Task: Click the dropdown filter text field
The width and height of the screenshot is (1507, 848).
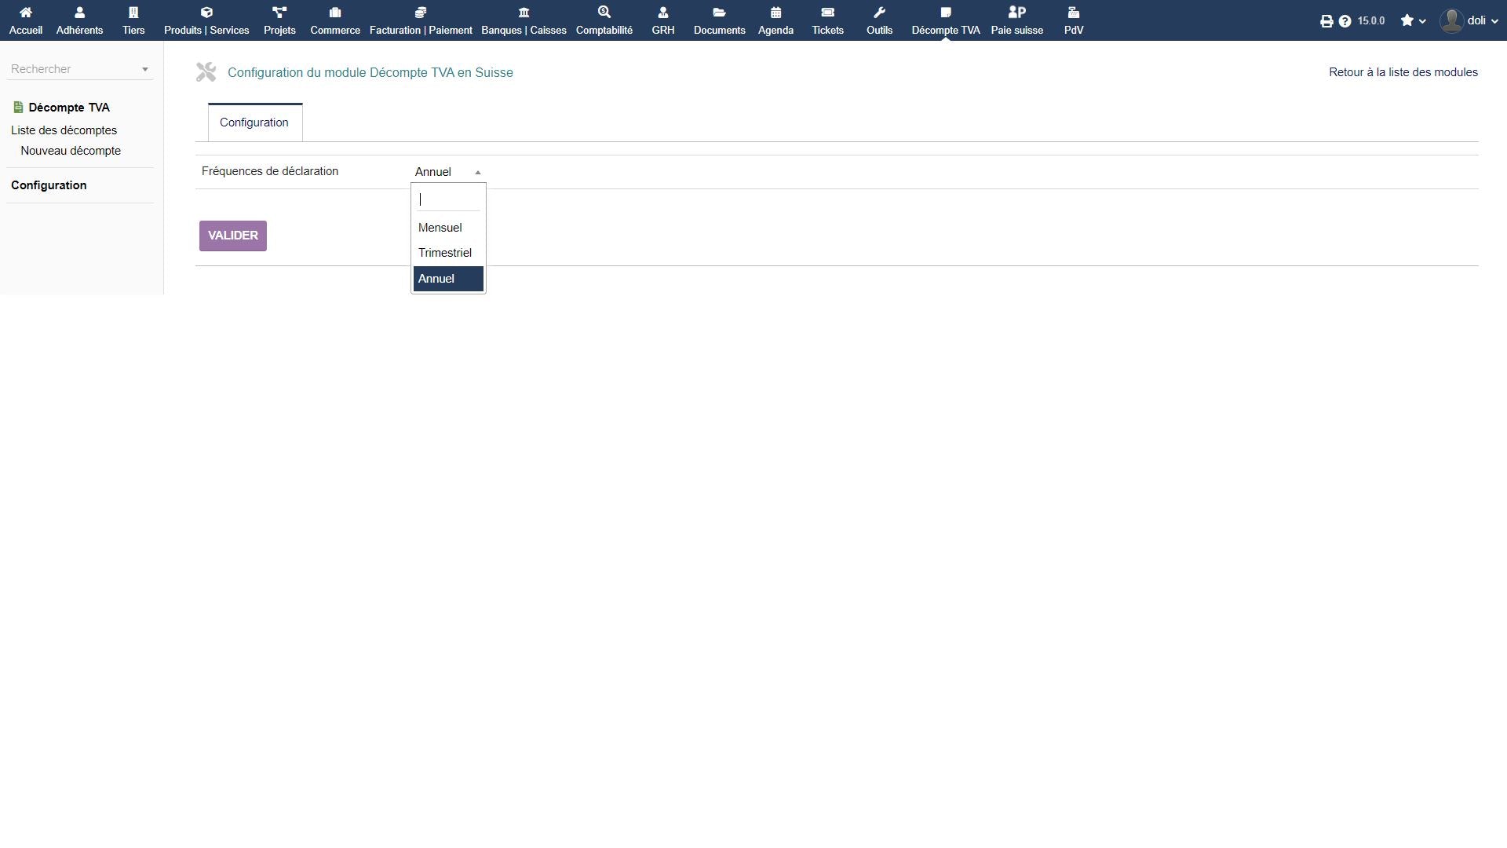Action: [x=448, y=199]
